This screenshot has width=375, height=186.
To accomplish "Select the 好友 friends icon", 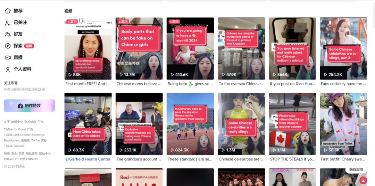I will [8, 34].
